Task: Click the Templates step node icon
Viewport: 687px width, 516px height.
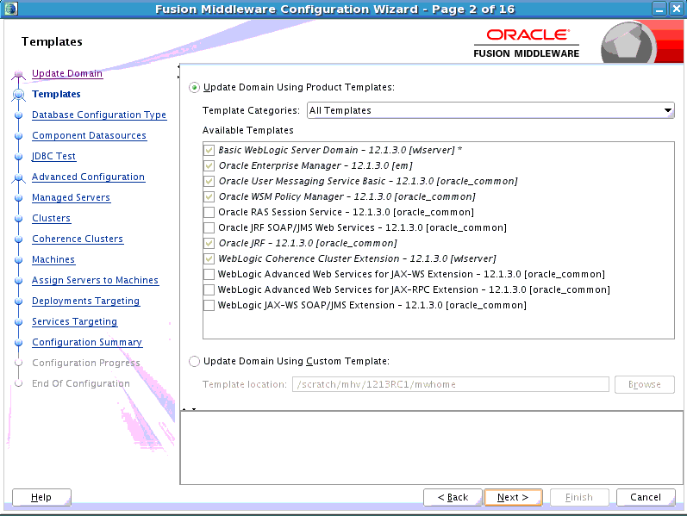Action: 18,94
